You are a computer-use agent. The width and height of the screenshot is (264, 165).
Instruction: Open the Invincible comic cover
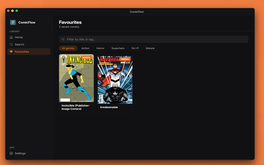[x=77, y=78]
